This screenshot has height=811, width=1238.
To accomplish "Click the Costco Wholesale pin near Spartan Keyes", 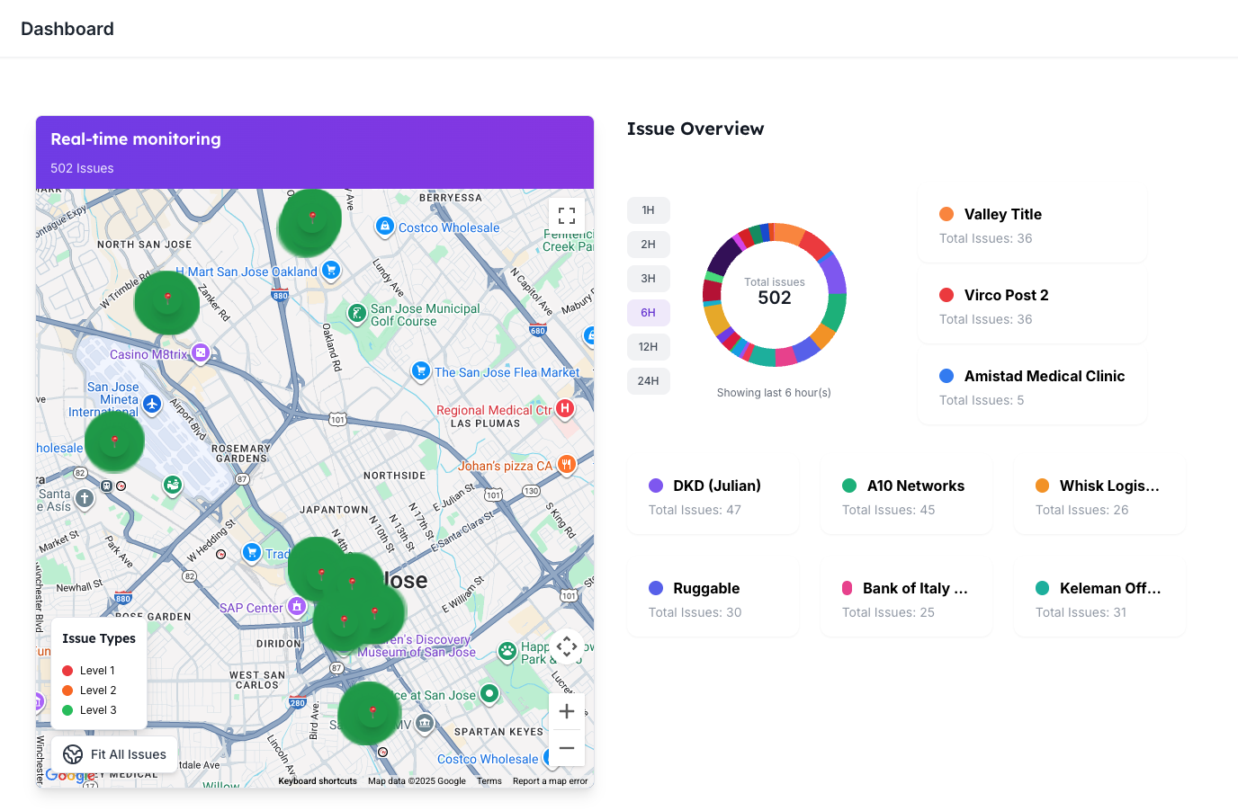I will coord(550,758).
